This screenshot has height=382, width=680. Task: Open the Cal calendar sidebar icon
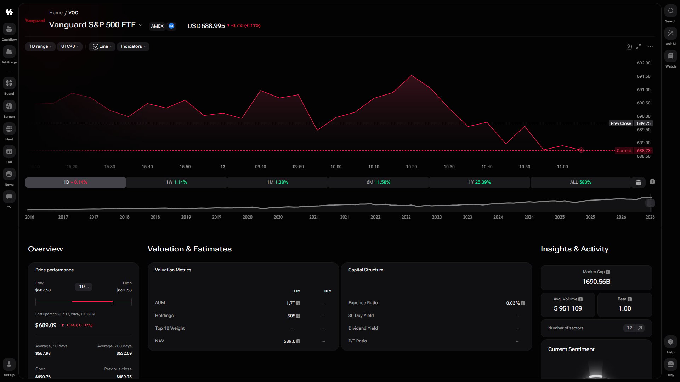point(9,151)
